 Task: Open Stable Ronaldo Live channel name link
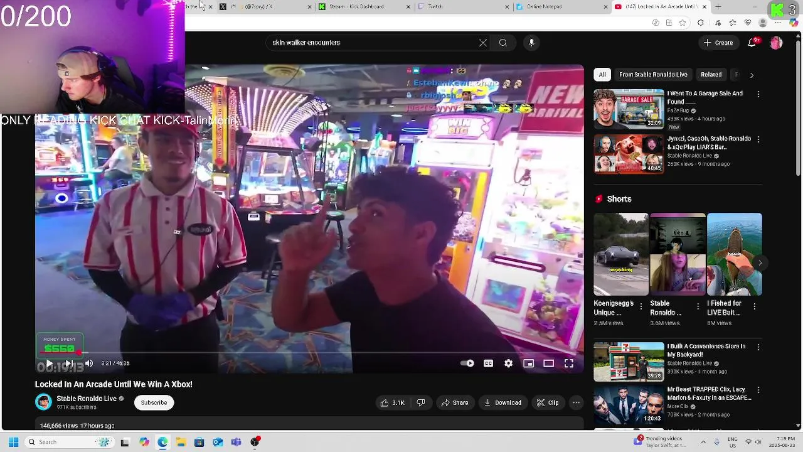87,399
